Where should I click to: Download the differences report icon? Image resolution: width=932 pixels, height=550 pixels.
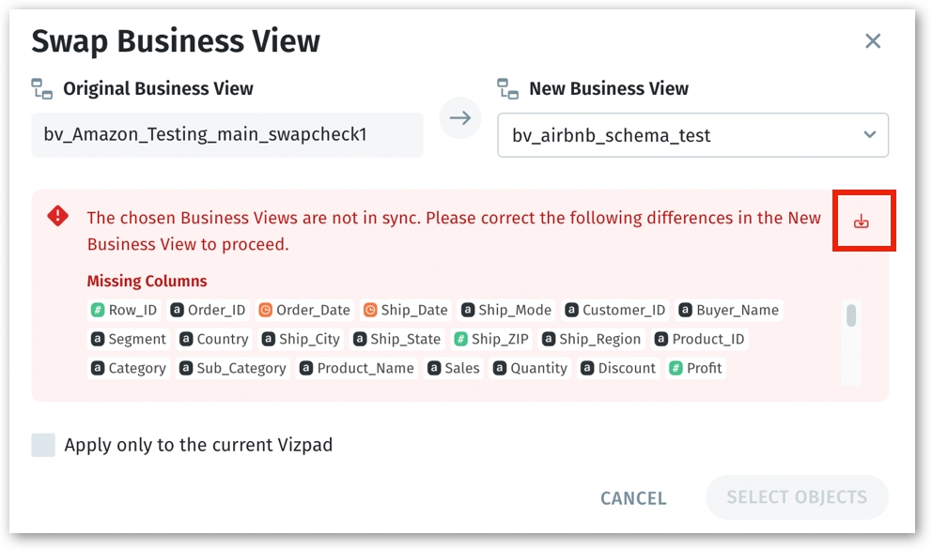click(x=862, y=222)
